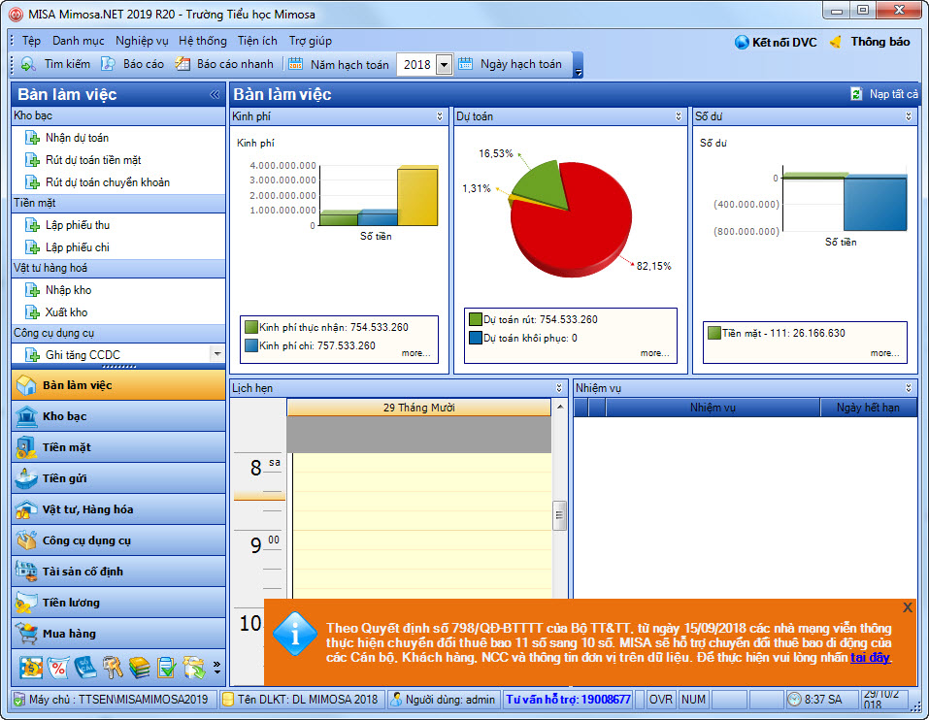Open the Nghiệp vụ menu
Viewport: 929px width, 720px height.
(x=142, y=41)
